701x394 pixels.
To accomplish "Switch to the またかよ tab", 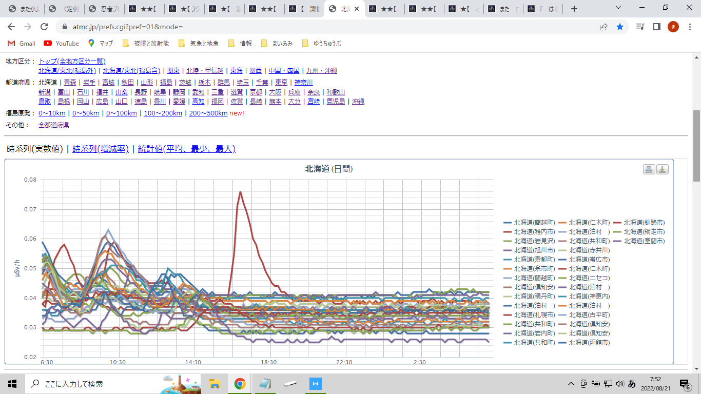I will click(23, 9).
